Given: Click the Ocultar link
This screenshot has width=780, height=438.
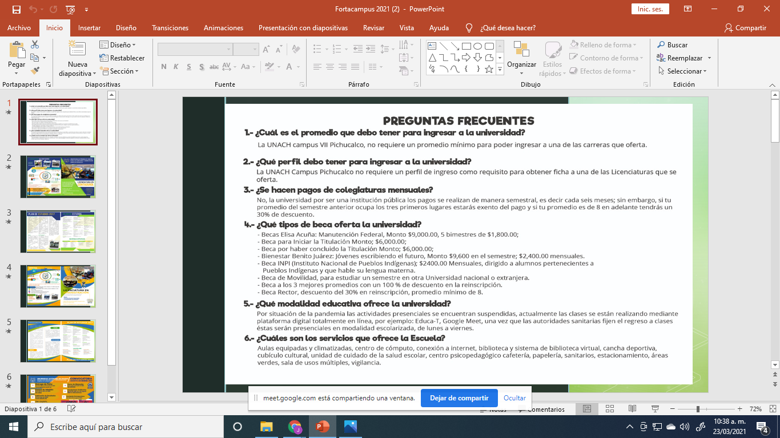Looking at the screenshot, I should (514, 398).
